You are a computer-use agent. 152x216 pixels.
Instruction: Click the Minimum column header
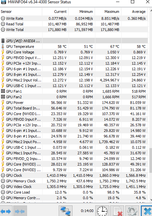click(82, 12)
